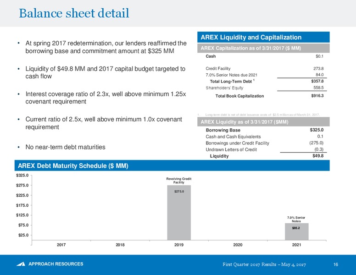Select Shareholders' Equity value 558.5
This screenshot has width=356, height=275.
(x=318, y=88)
